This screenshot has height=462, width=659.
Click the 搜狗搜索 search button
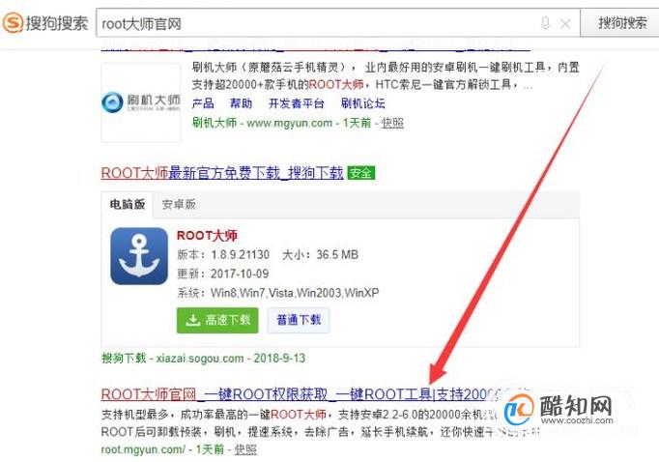pyautogui.click(x=620, y=22)
